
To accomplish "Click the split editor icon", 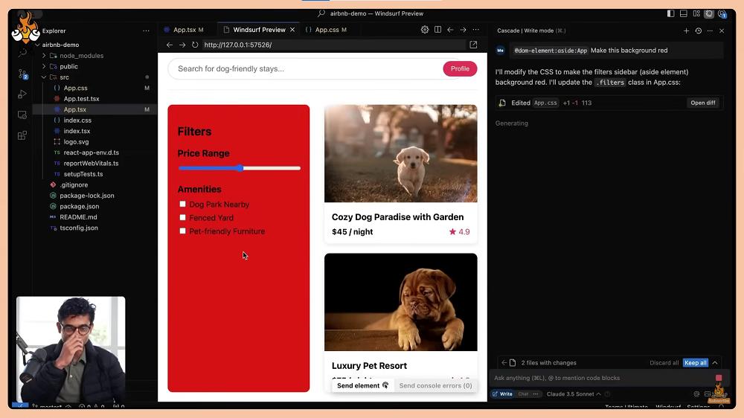I will click(437, 30).
